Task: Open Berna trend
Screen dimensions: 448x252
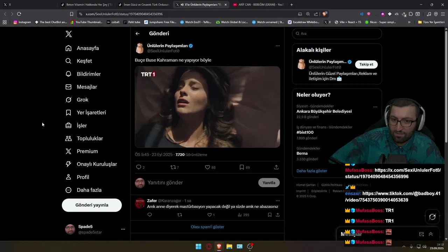Action: coord(302,153)
